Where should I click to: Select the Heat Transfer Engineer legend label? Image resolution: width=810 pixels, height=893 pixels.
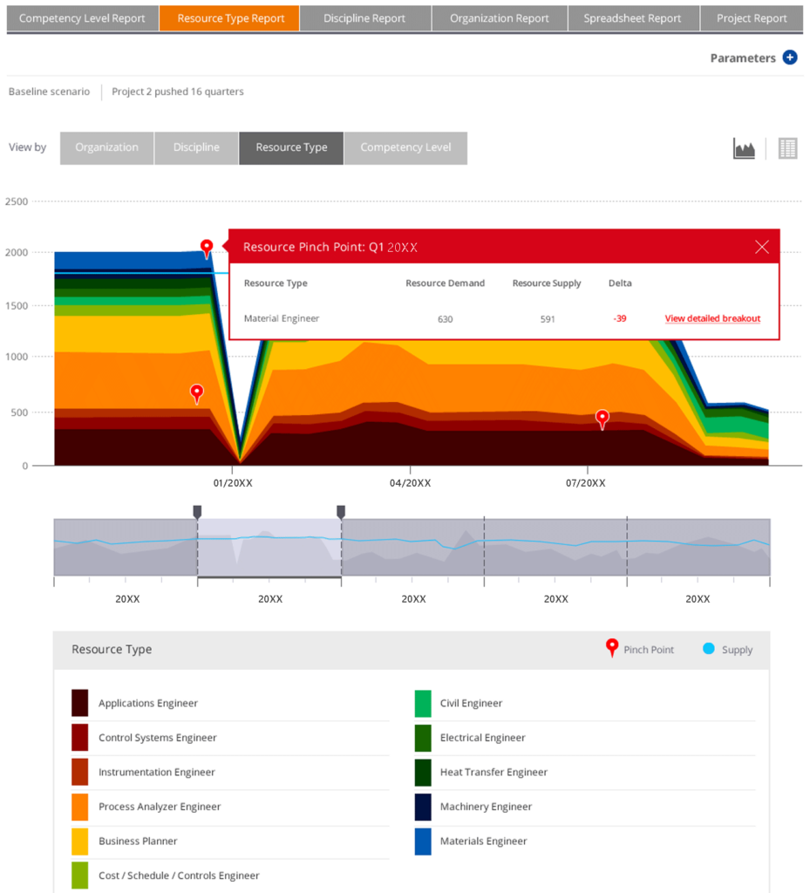493,773
